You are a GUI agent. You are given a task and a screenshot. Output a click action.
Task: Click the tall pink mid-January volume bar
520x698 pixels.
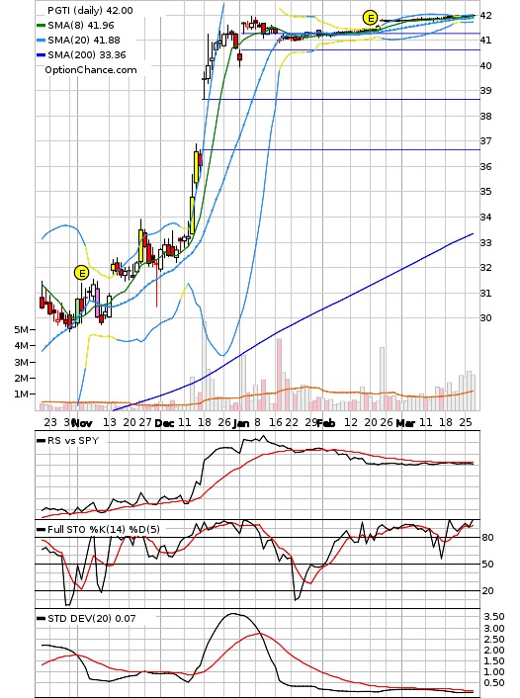279,375
